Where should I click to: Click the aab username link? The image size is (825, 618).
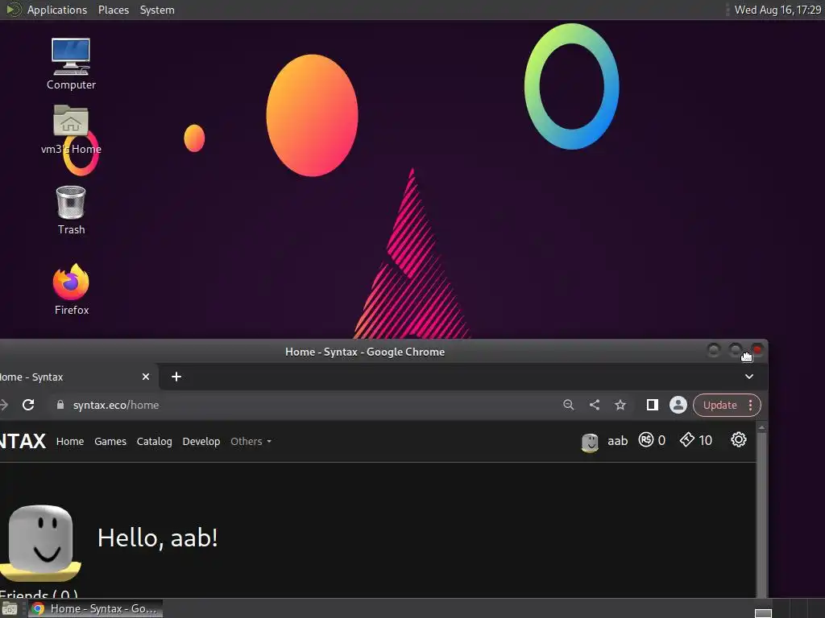click(618, 440)
